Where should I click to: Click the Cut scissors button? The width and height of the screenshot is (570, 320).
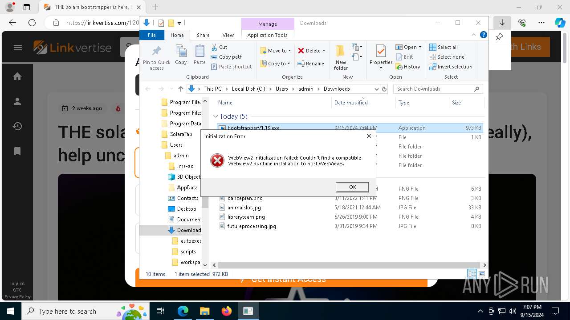coord(219,47)
